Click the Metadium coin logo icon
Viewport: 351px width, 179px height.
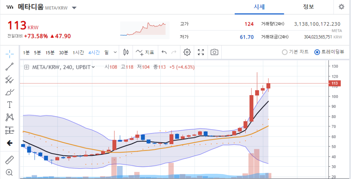pos(10,7)
